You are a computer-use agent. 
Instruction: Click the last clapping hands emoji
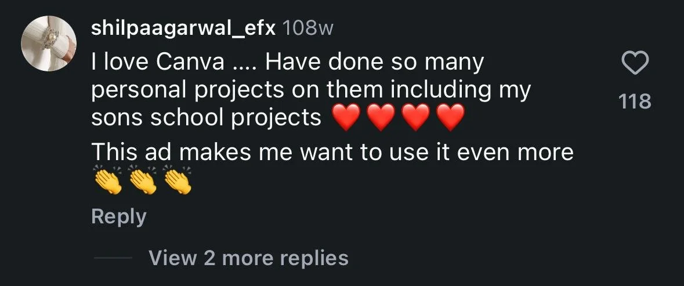click(177, 180)
